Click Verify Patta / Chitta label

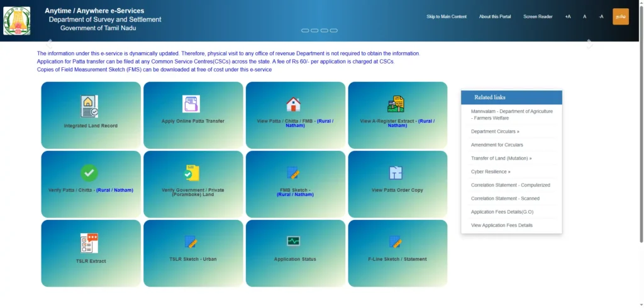point(91,190)
